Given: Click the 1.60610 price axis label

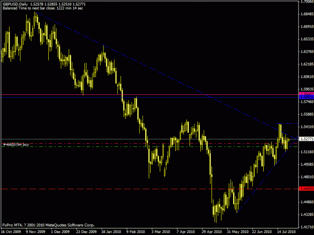Looking at the screenshot, I should click(307, 77).
